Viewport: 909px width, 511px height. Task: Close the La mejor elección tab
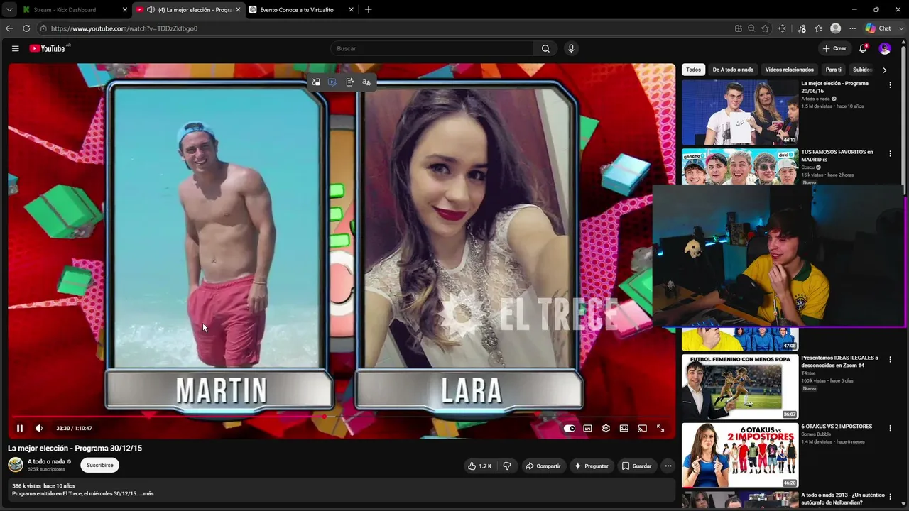pyautogui.click(x=238, y=10)
